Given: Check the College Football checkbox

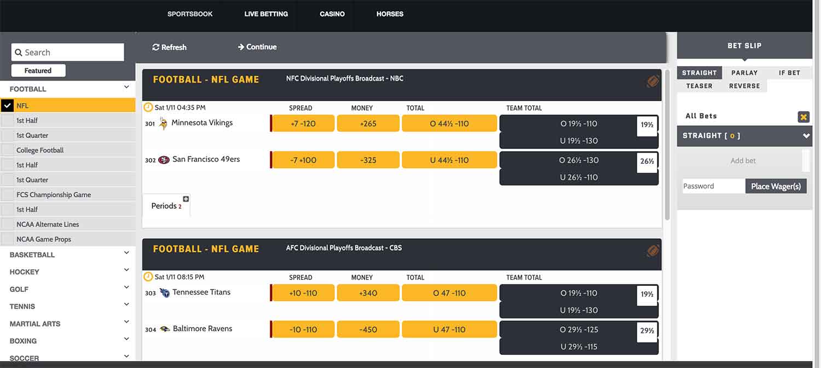Looking at the screenshot, I should [x=7, y=150].
